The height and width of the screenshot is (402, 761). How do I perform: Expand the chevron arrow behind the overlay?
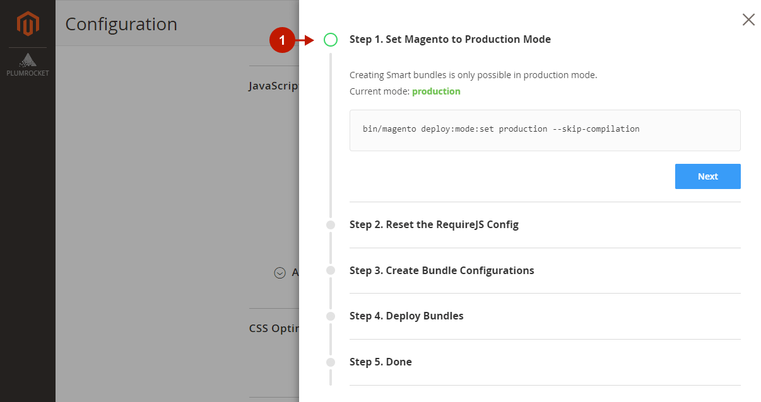[x=280, y=273]
